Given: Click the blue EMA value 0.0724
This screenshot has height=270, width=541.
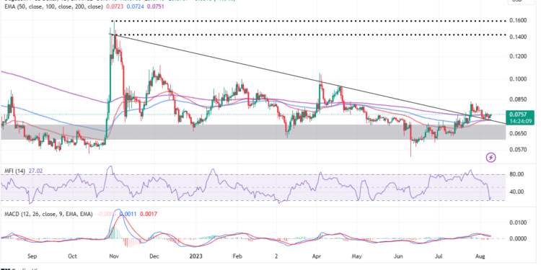Looking at the screenshot, I should pyautogui.click(x=135, y=7).
